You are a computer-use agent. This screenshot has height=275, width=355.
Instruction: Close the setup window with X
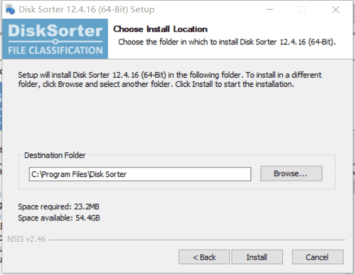point(336,10)
